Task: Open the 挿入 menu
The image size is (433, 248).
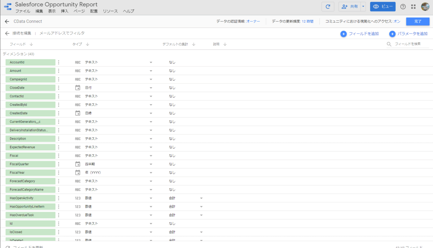Action: point(65,11)
